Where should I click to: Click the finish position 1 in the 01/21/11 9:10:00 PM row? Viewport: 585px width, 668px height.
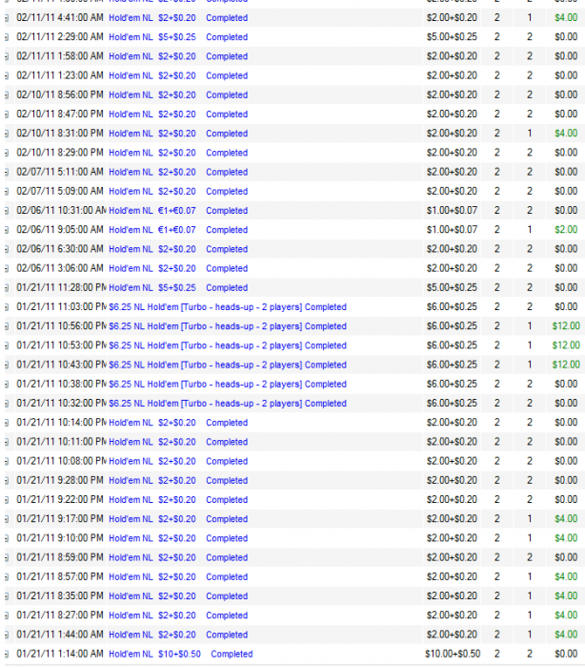530,538
